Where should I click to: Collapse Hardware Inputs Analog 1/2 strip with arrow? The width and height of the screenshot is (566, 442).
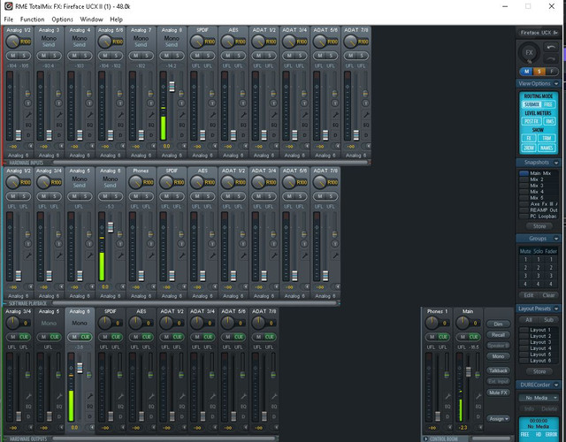(x=31, y=146)
